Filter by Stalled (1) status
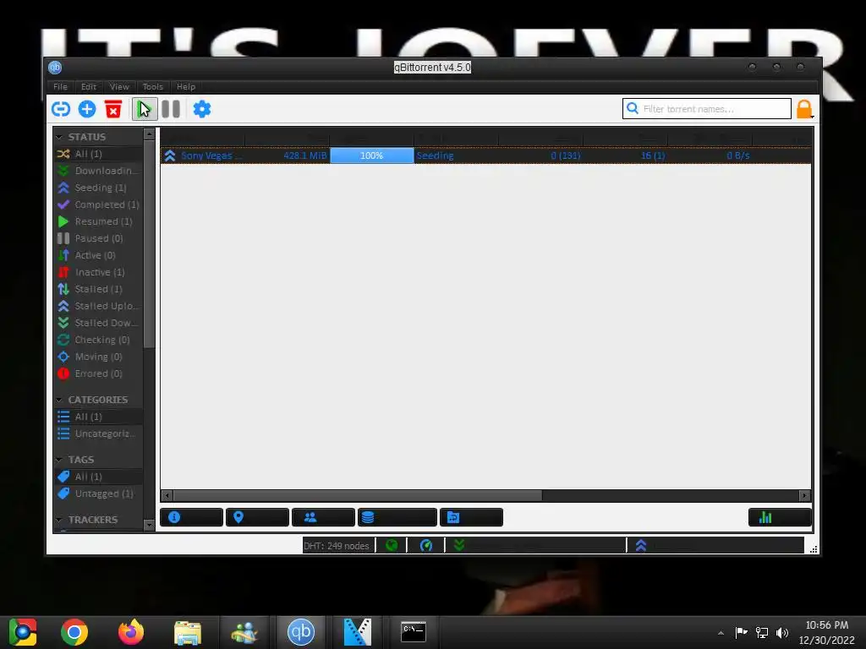 point(98,289)
